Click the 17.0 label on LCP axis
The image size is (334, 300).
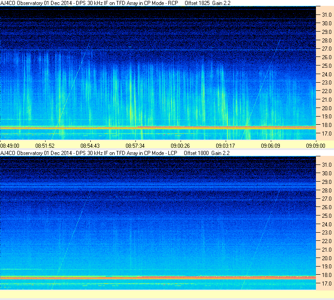[x=327, y=284]
